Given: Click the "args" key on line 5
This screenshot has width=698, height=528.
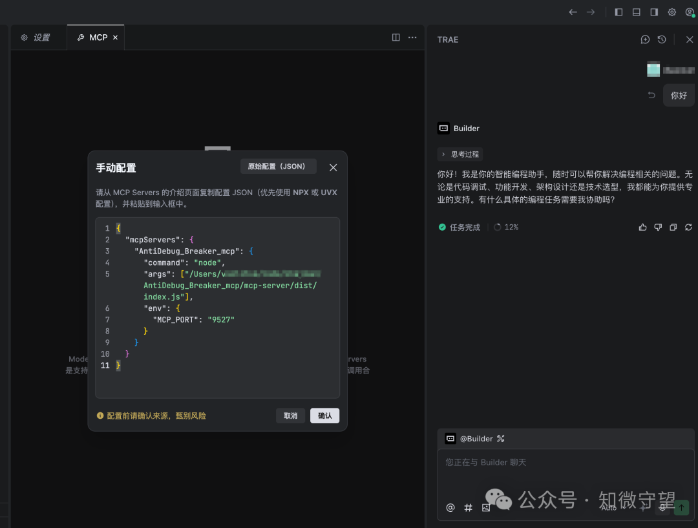Looking at the screenshot, I should (x=157, y=274).
